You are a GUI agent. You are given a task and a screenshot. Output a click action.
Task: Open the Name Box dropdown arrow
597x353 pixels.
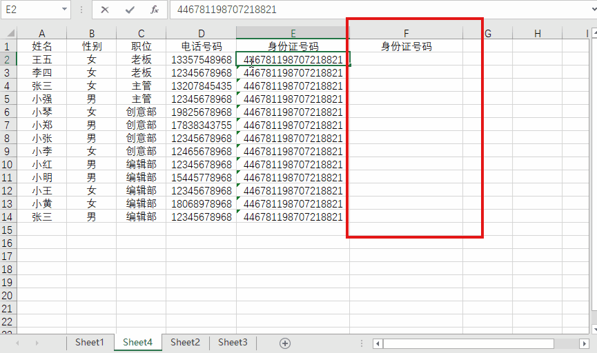tap(64, 9)
